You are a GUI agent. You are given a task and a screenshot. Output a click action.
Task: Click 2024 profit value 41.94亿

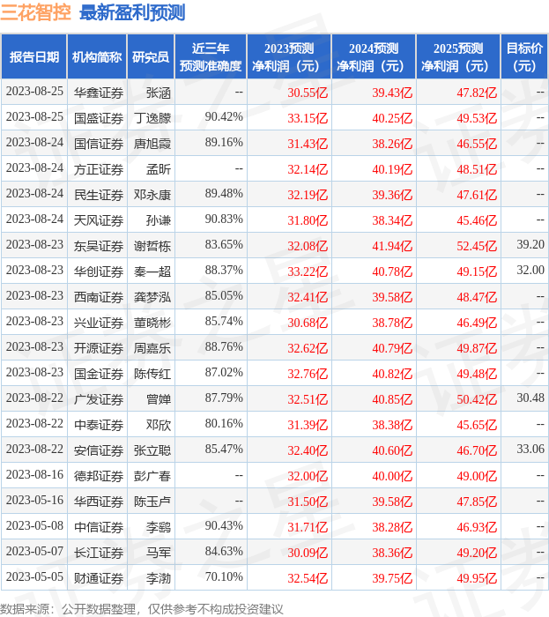(392, 246)
